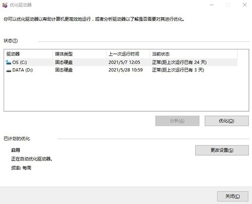Click the 固态硬盘 media type for DATA (D:)
The image size is (252, 204).
(64, 70)
